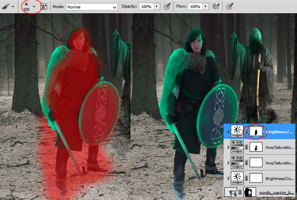Select the nordic_warrior layer mask thumbnail

(x=250, y=192)
